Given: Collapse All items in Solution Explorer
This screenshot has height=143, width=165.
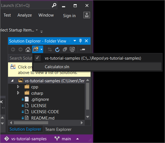Looking at the screenshot, I should (x=65, y=49).
